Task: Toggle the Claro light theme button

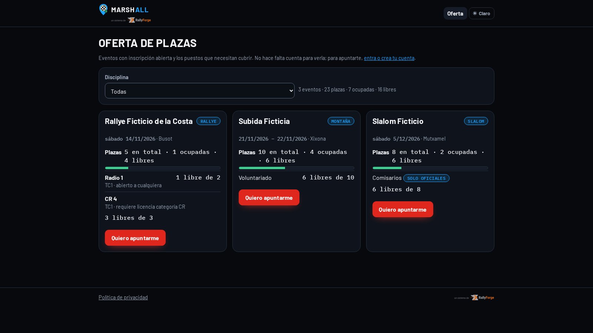Action: pos(481,13)
